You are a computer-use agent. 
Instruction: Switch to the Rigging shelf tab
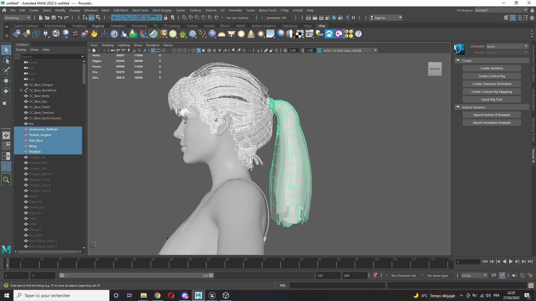pyautogui.click(x=98, y=26)
